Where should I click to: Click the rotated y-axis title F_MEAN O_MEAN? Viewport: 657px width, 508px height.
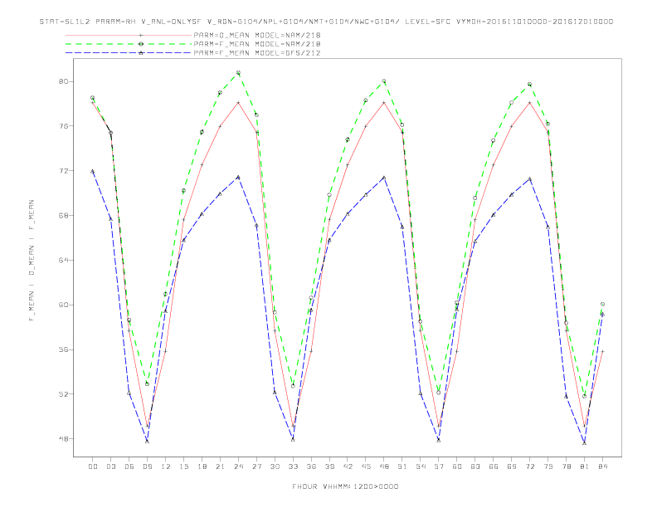click(32, 261)
